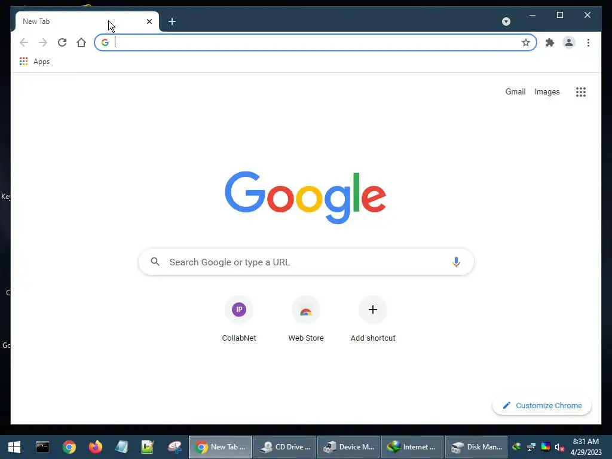Open the Gmail link
The height and width of the screenshot is (459, 612).
pyautogui.click(x=515, y=91)
